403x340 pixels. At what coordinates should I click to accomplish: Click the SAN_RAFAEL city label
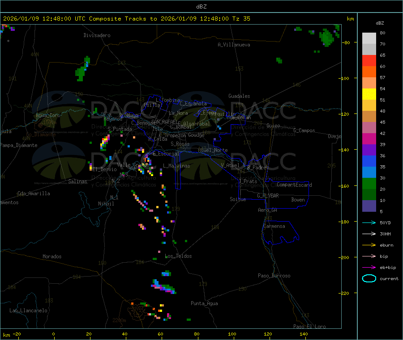coord(164,122)
